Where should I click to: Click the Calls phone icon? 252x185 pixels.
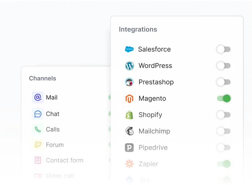coord(38,129)
